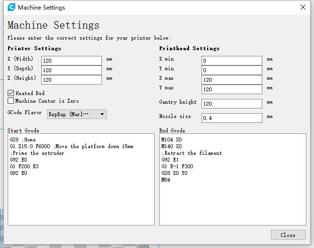Viewport: 314px width, 248px height.
Task: Select the Y (Depth) input field
Action: tap(71, 70)
